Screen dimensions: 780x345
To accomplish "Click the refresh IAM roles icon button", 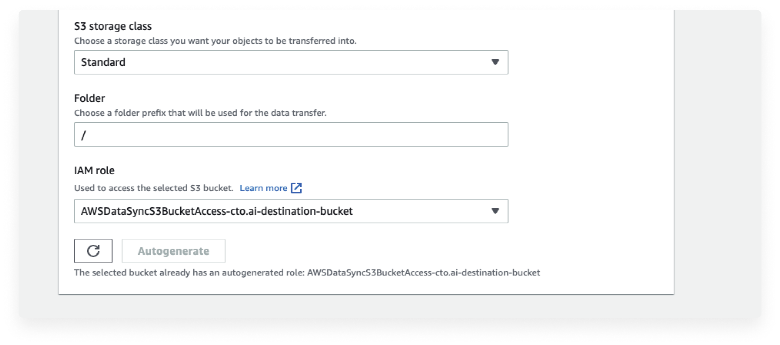I will pyautogui.click(x=93, y=251).
